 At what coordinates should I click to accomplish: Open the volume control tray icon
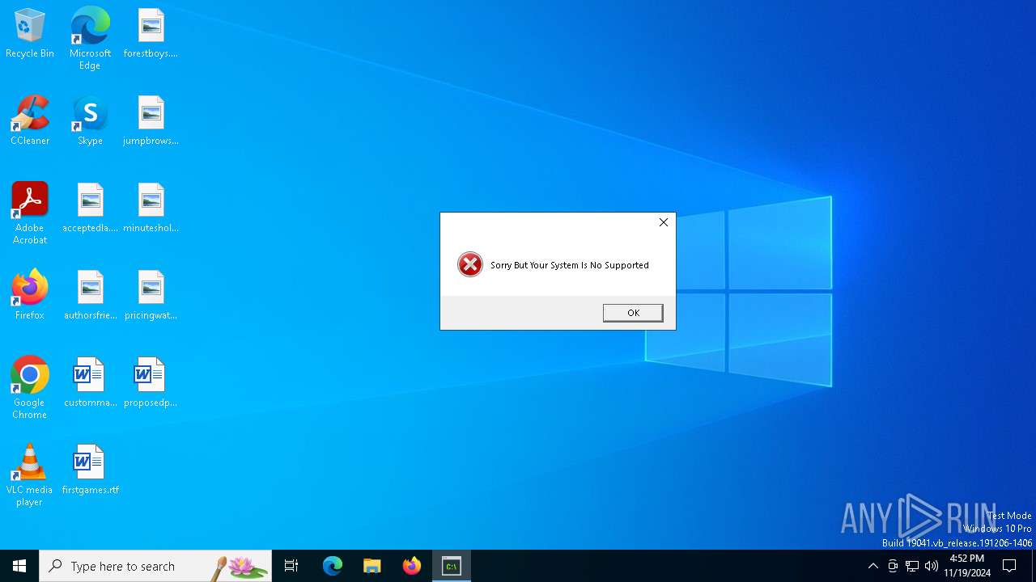[932, 566]
